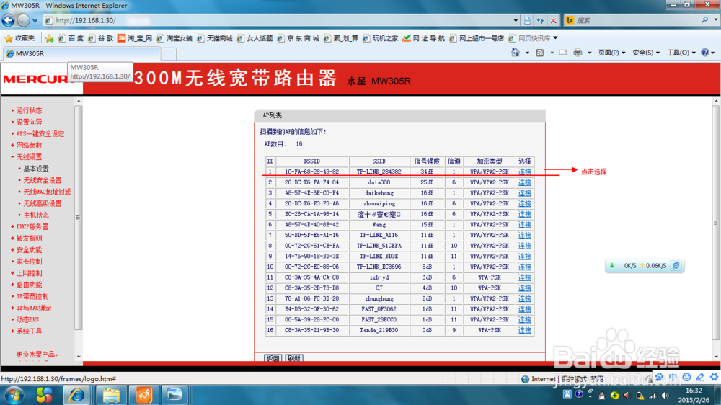Viewport: 721px width, 405px height.
Task: Click the Home icon in command bar
Action: pos(515,53)
